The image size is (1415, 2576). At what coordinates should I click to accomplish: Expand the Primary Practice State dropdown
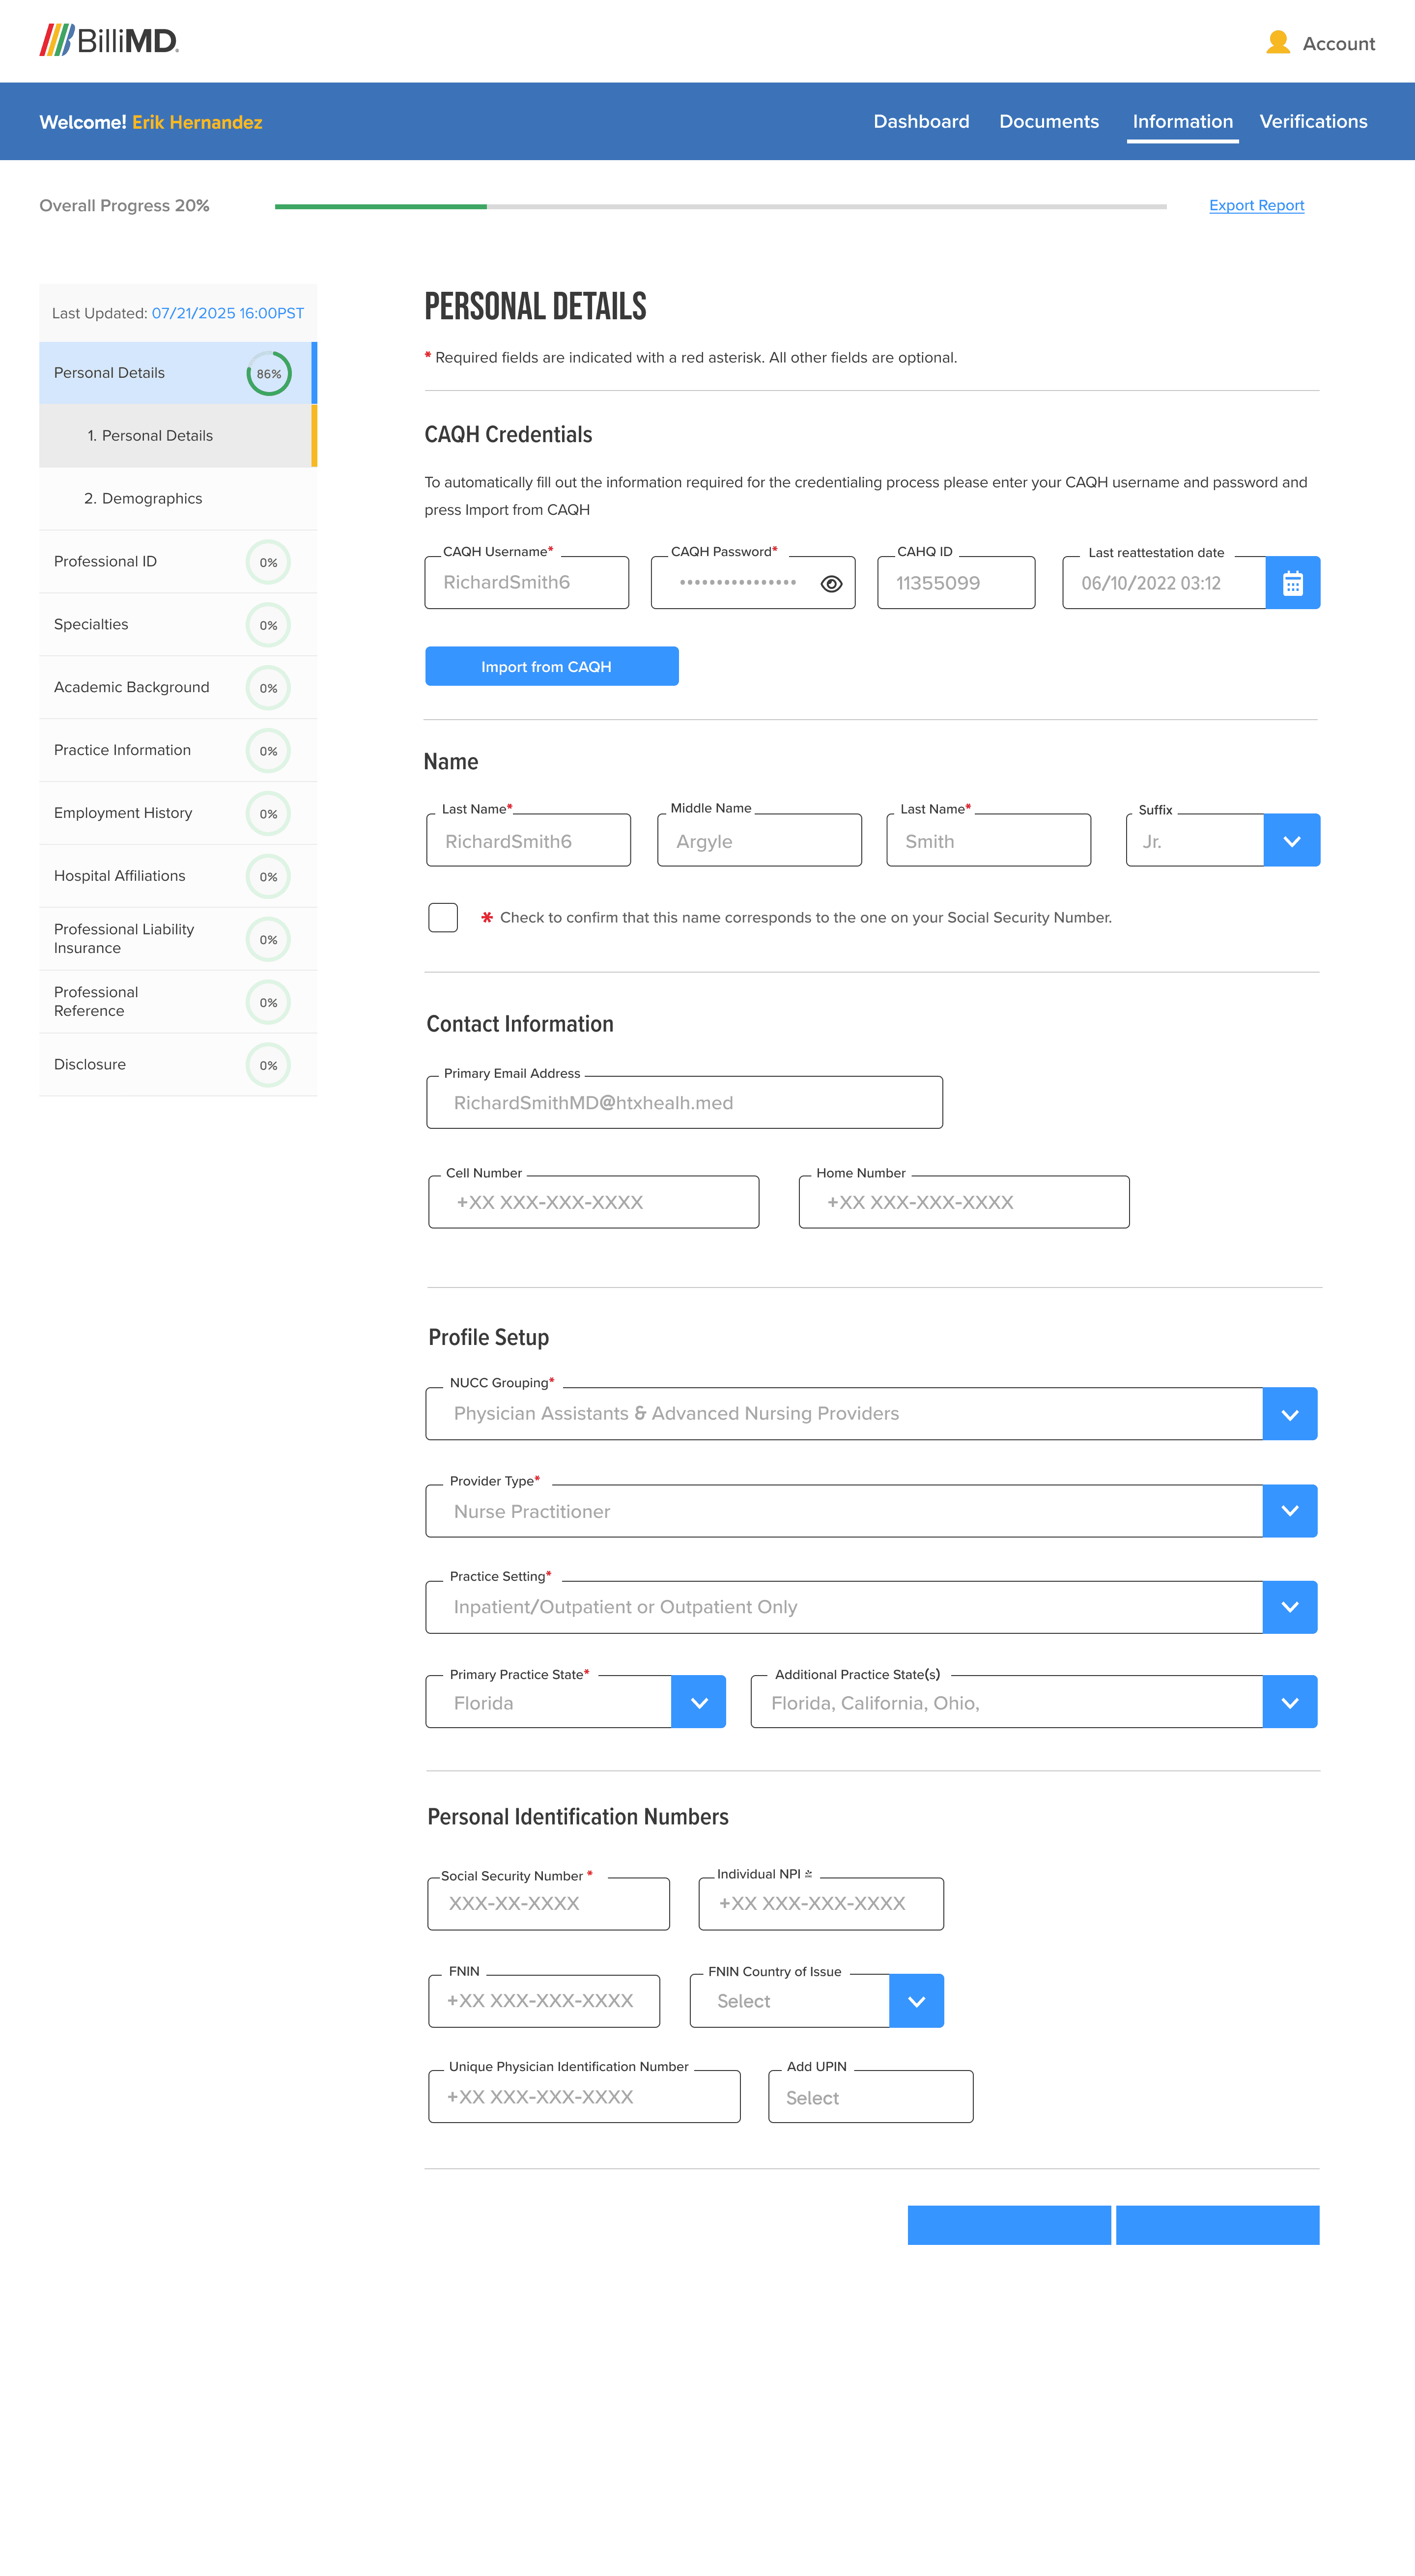click(x=699, y=1703)
